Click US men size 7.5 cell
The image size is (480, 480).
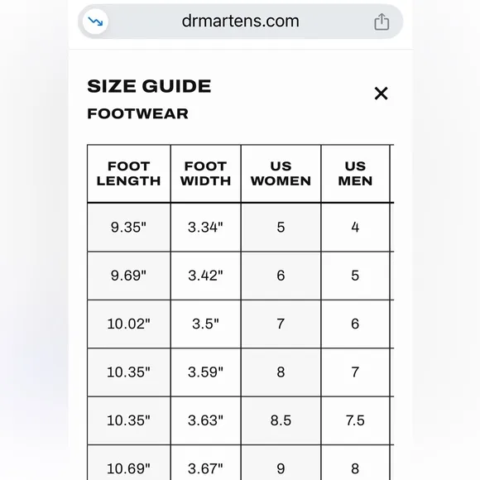pyautogui.click(x=355, y=420)
